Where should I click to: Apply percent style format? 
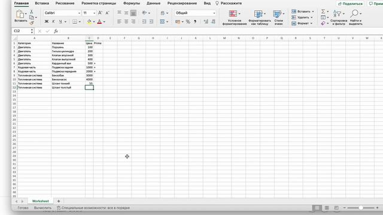pos(188,21)
